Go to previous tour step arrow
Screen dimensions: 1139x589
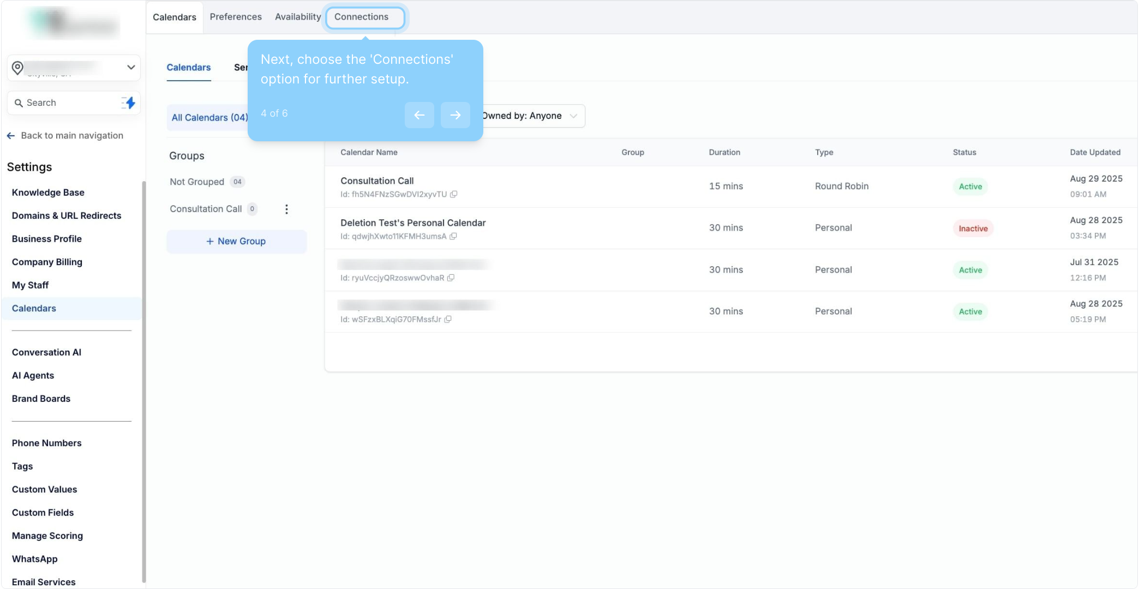click(x=419, y=115)
